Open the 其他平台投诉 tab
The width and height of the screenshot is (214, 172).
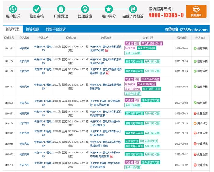point(56,29)
